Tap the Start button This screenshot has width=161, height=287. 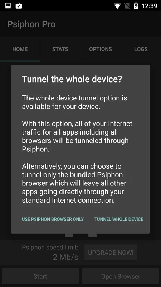click(40, 276)
